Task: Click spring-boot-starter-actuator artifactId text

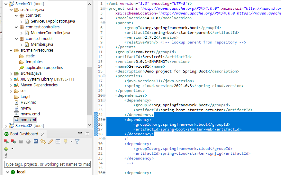Action: [x=192, y=110]
